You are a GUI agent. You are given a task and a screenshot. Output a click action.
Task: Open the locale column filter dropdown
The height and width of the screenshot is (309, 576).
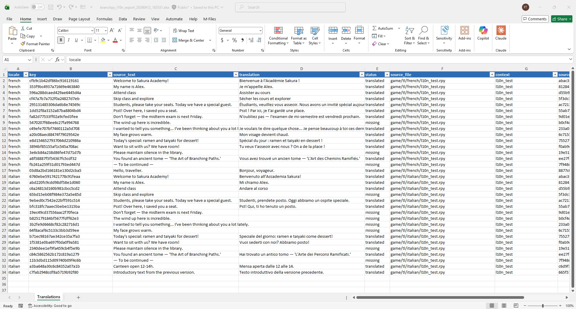[x=26, y=75]
